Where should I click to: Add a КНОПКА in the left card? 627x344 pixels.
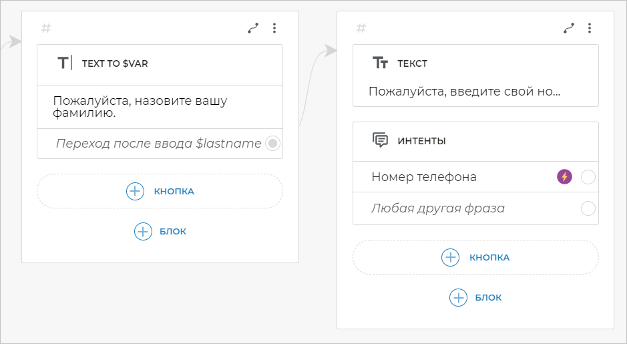pyautogui.click(x=160, y=191)
